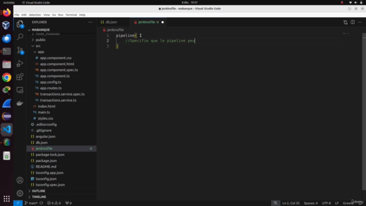Change end of line sequence LF
Image resolution: width=366 pixels, height=206 pixels.
pyautogui.click(x=337, y=203)
